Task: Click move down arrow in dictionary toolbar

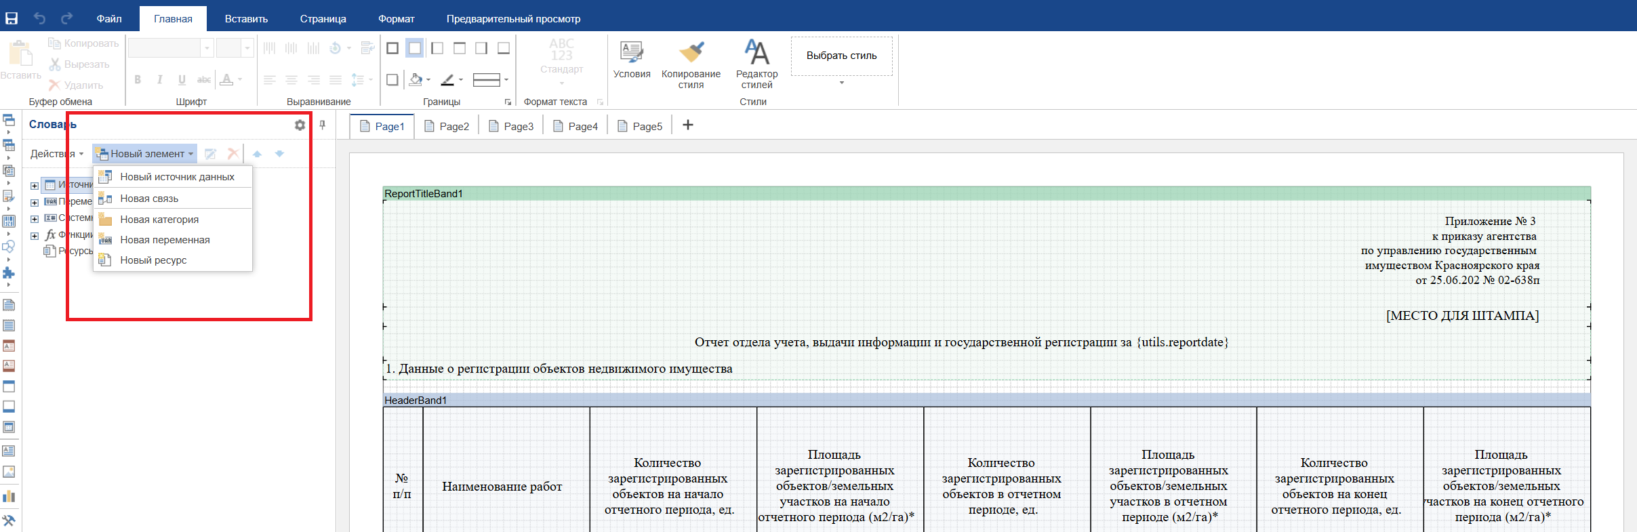Action: point(279,154)
